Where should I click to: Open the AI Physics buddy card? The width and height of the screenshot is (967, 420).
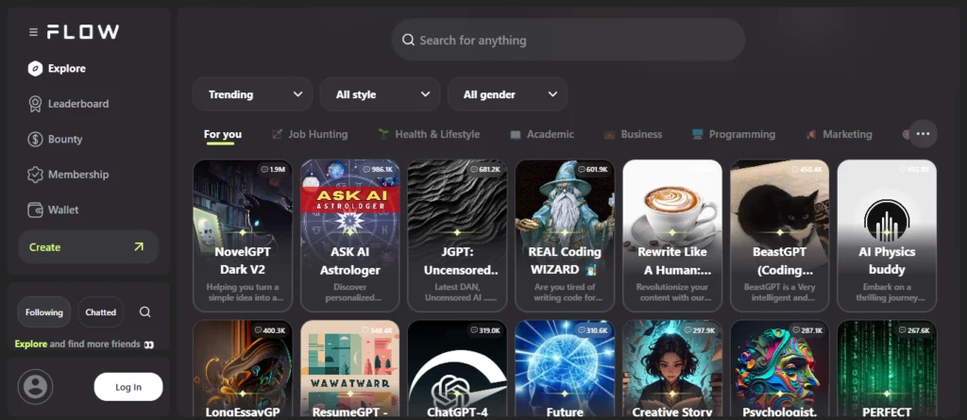(x=887, y=236)
